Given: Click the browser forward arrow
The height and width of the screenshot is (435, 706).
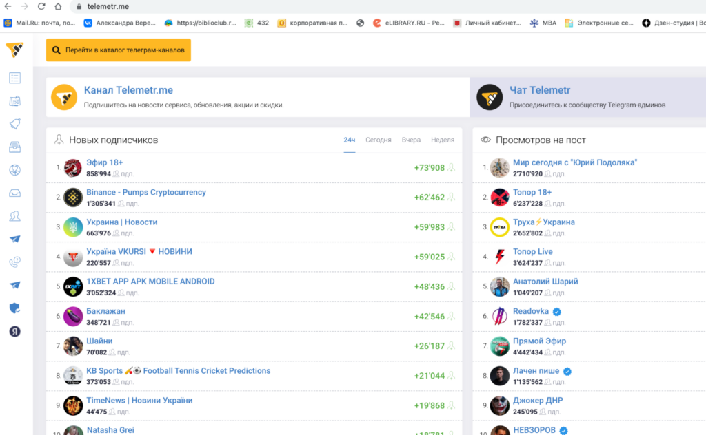Looking at the screenshot, I should click(24, 6).
